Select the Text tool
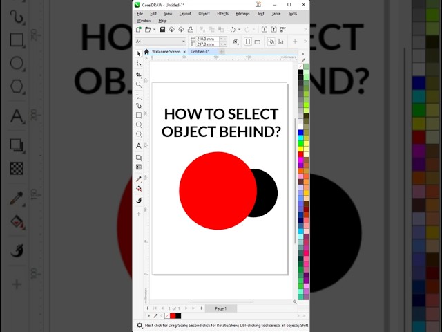 pos(139,146)
